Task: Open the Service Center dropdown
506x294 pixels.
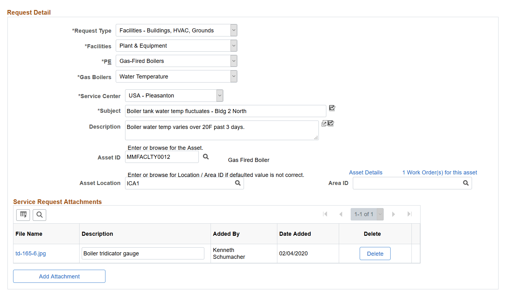Action: pyautogui.click(x=220, y=96)
